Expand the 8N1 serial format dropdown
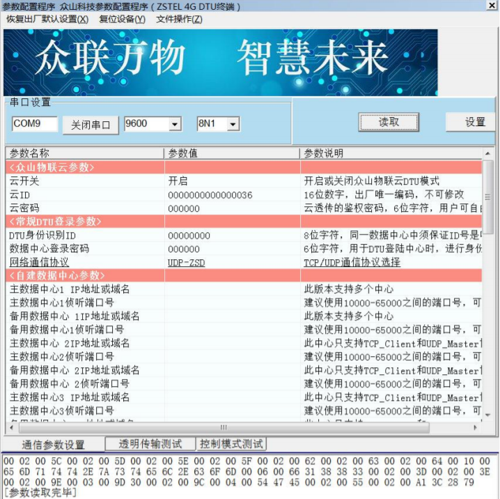500x499 pixels. click(x=233, y=124)
